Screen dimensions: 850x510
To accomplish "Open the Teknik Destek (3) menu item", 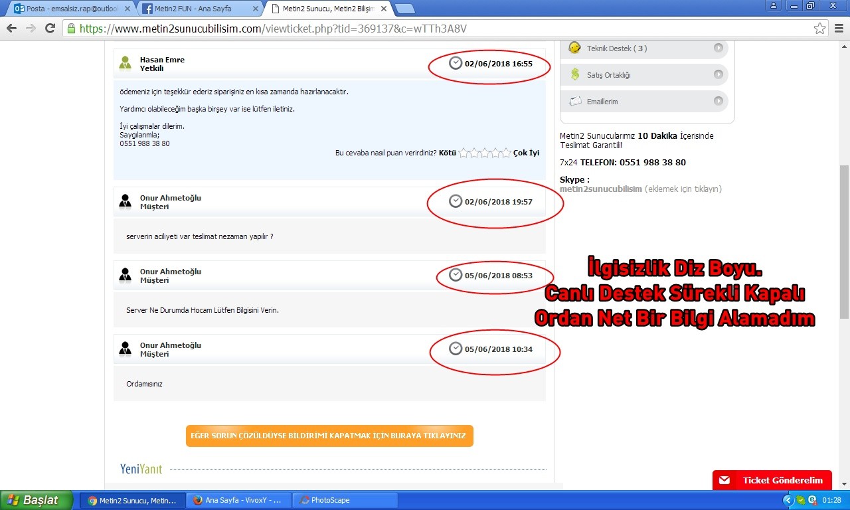I will (x=644, y=48).
